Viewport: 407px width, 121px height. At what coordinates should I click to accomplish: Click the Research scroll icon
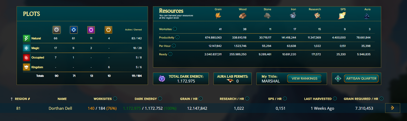point(317,16)
